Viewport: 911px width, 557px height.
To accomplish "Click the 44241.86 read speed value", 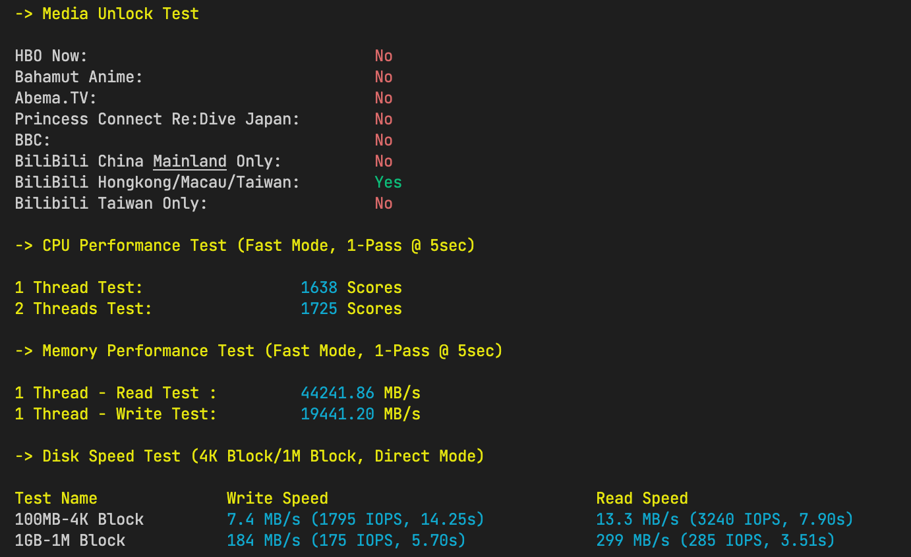I will pyautogui.click(x=338, y=393).
